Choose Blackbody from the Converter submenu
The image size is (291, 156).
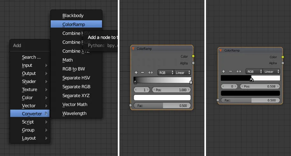[76, 15]
